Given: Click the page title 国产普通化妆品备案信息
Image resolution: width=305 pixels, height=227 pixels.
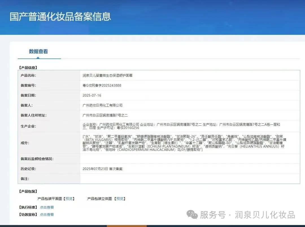Looking at the screenshot, I should [x=60, y=16].
